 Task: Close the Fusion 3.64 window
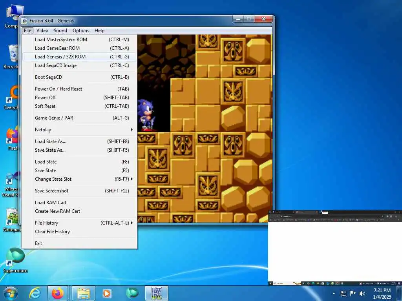263,19
